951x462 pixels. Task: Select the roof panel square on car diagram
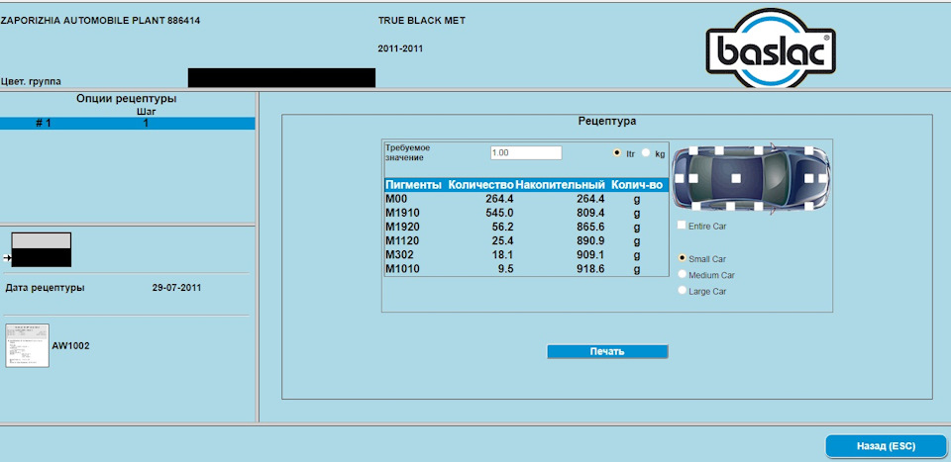[x=736, y=179]
